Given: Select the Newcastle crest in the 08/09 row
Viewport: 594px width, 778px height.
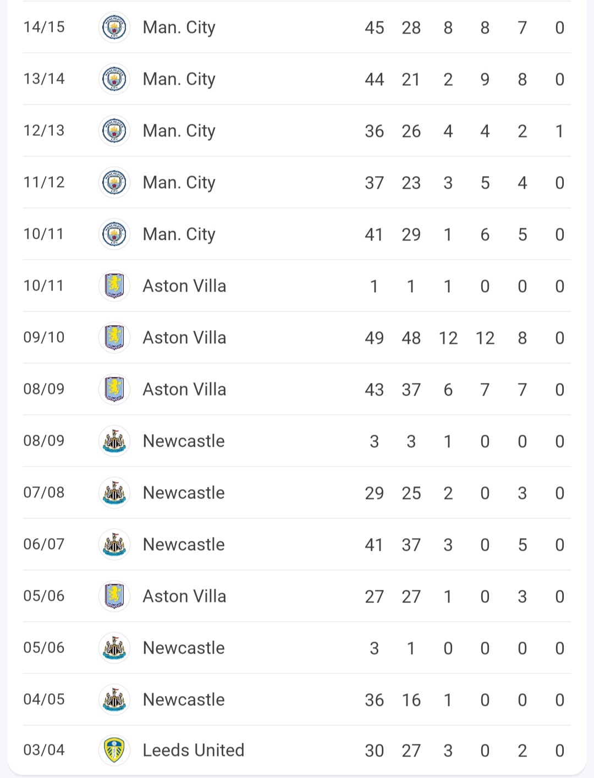Looking at the screenshot, I should pyautogui.click(x=114, y=441).
